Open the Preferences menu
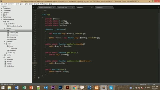Screen dimensions: 160x90 (x=44, y=4)
